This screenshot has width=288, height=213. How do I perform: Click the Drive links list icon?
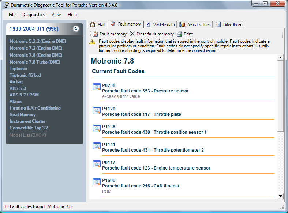(218, 24)
